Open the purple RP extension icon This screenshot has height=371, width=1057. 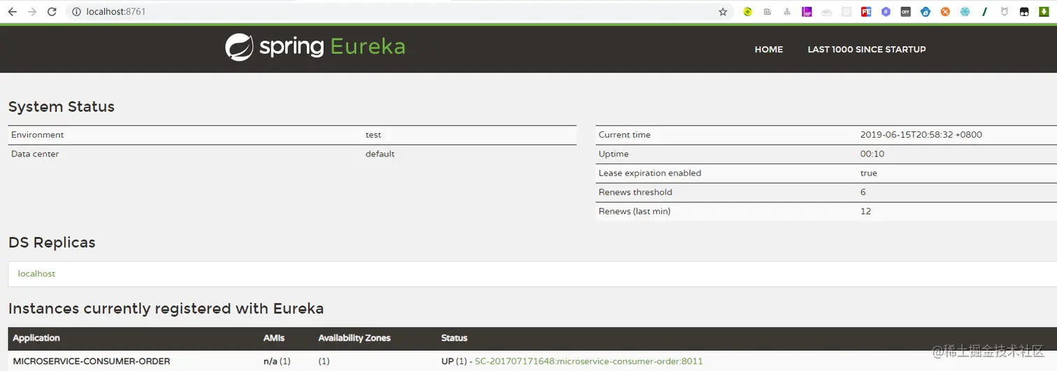[807, 12]
